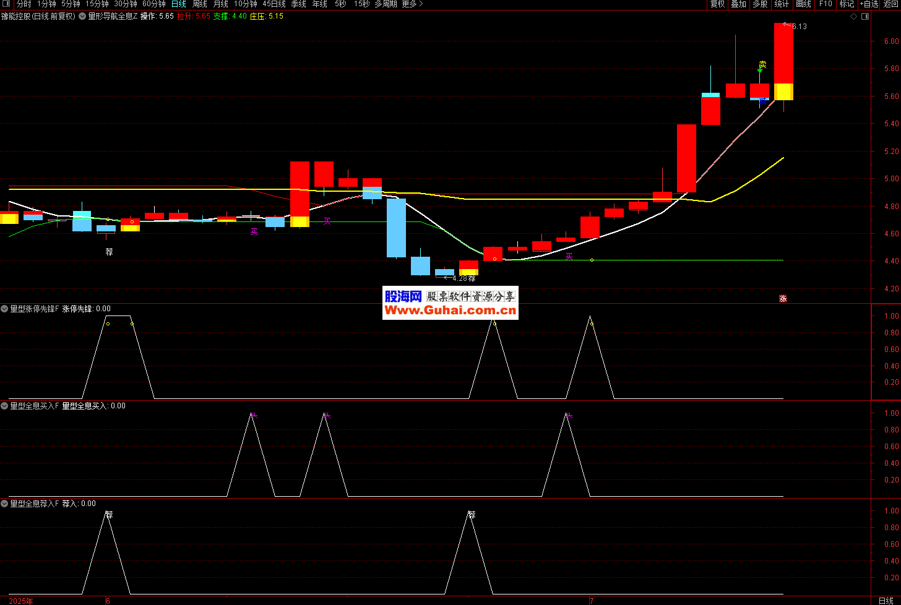The width and height of the screenshot is (901, 605).
Task: Click the 6.00 price axis label
Action: click(891, 41)
